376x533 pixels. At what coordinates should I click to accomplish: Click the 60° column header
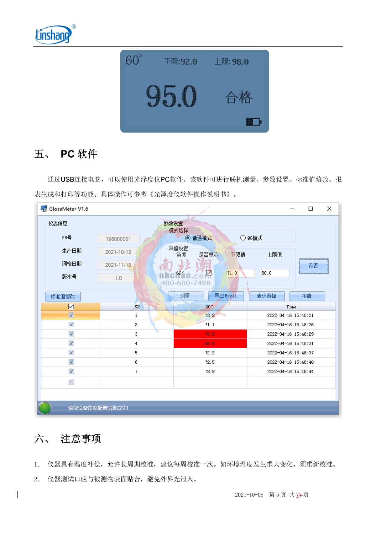210,307
